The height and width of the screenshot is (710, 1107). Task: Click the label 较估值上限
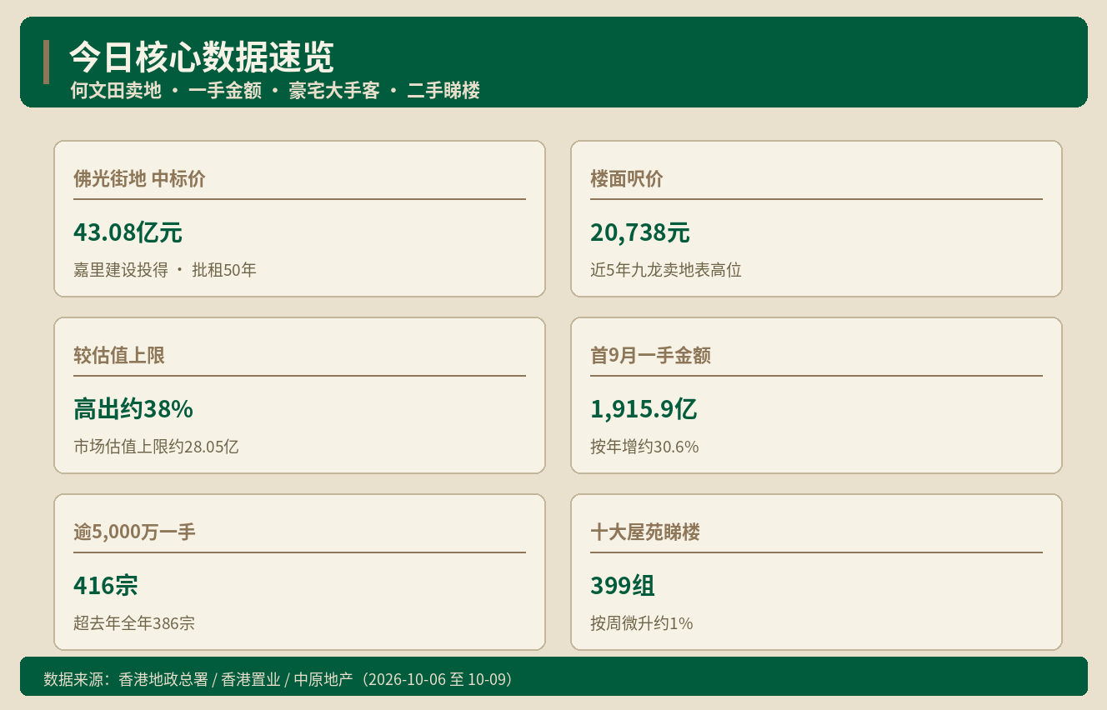click(119, 355)
